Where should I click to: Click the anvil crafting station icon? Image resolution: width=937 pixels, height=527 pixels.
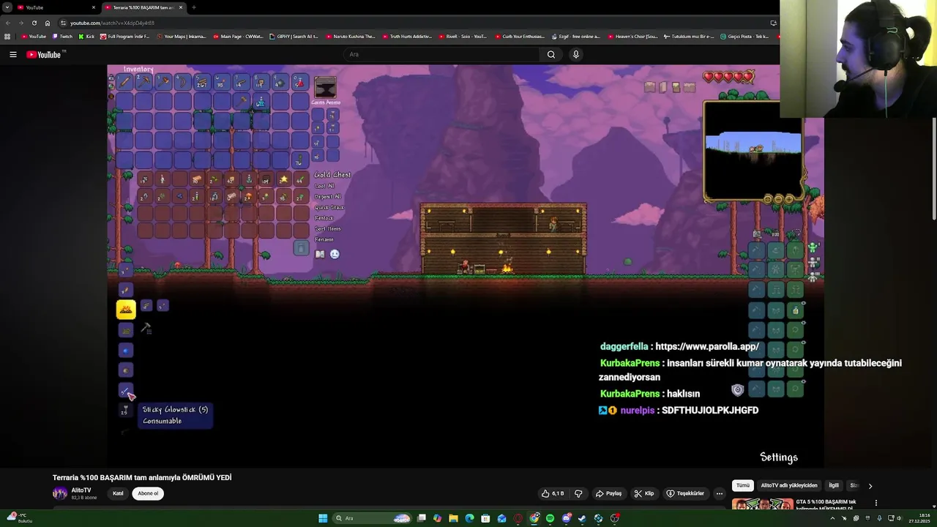325,88
